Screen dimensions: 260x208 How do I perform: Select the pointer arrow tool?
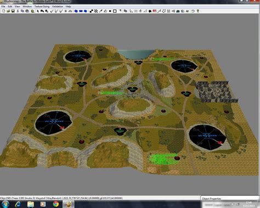[38, 11]
